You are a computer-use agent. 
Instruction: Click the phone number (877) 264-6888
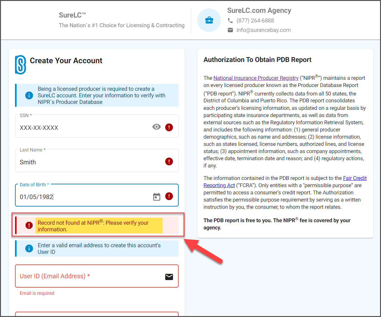click(255, 21)
